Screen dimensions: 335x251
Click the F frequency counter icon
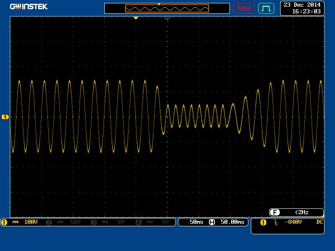275,213
